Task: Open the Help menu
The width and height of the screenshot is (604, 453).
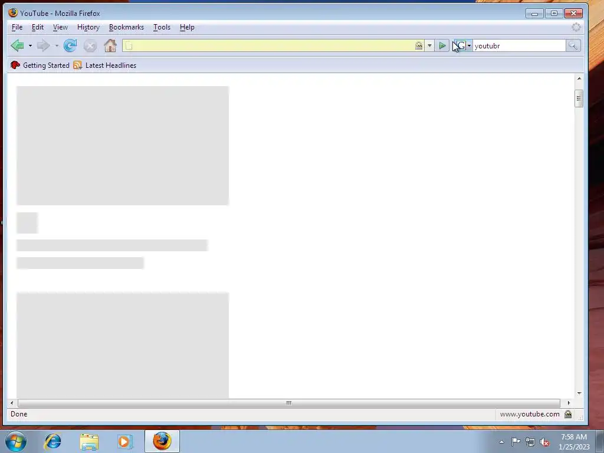Action: pos(187,27)
